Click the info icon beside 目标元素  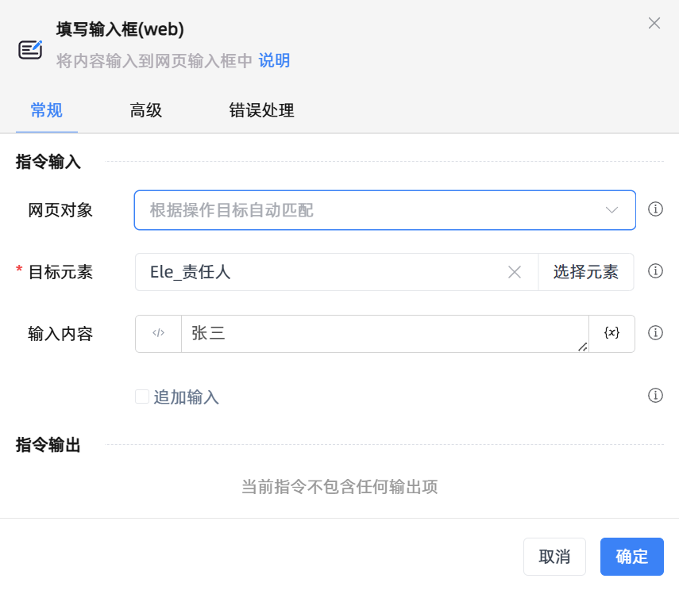(x=655, y=271)
